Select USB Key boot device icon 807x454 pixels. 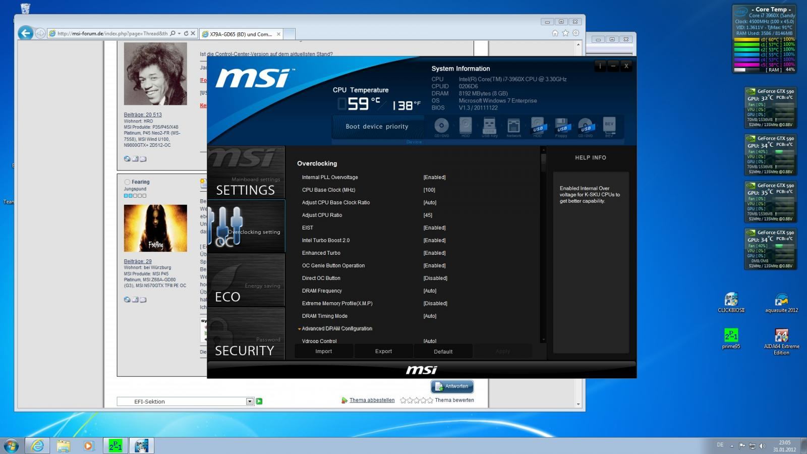(489, 127)
